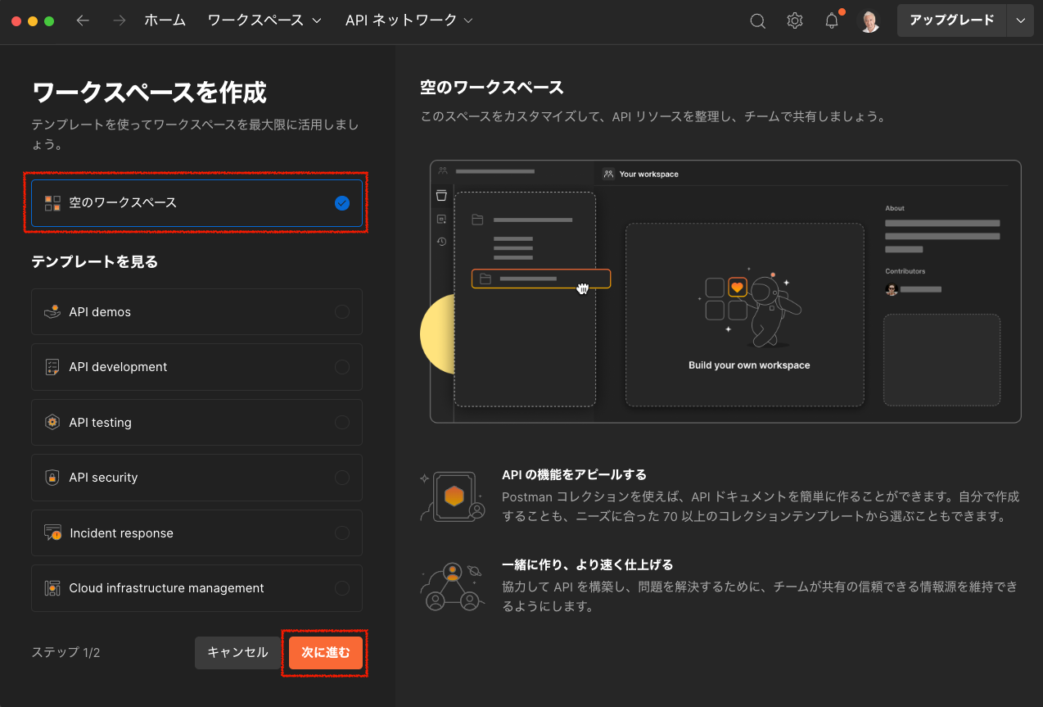Click the API security lock icon
This screenshot has height=707, width=1043.
pyautogui.click(x=52, y=477)
